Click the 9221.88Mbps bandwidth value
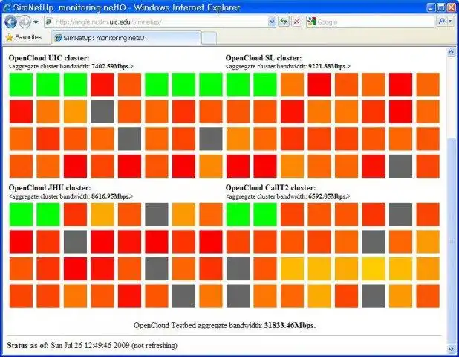 [328, 66]
